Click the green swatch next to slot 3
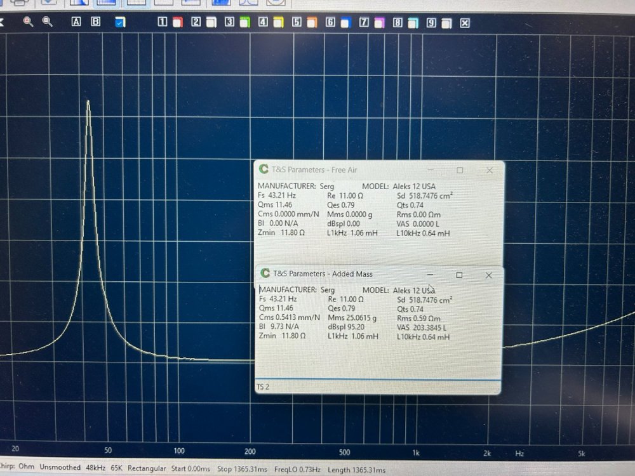 pos(244,23)
